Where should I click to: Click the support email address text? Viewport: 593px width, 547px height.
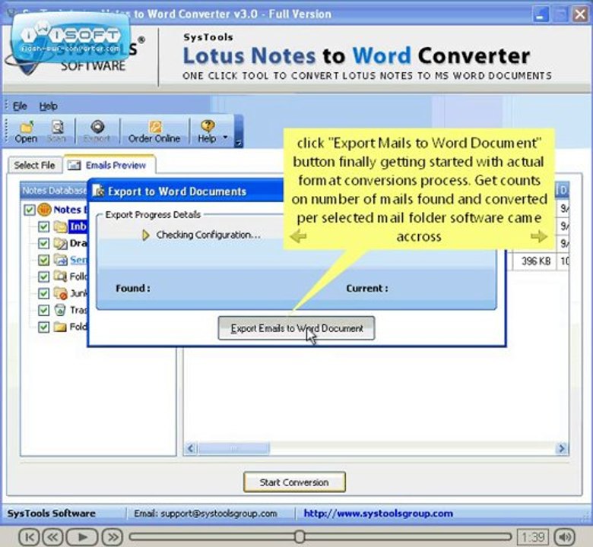click(219, 514)
